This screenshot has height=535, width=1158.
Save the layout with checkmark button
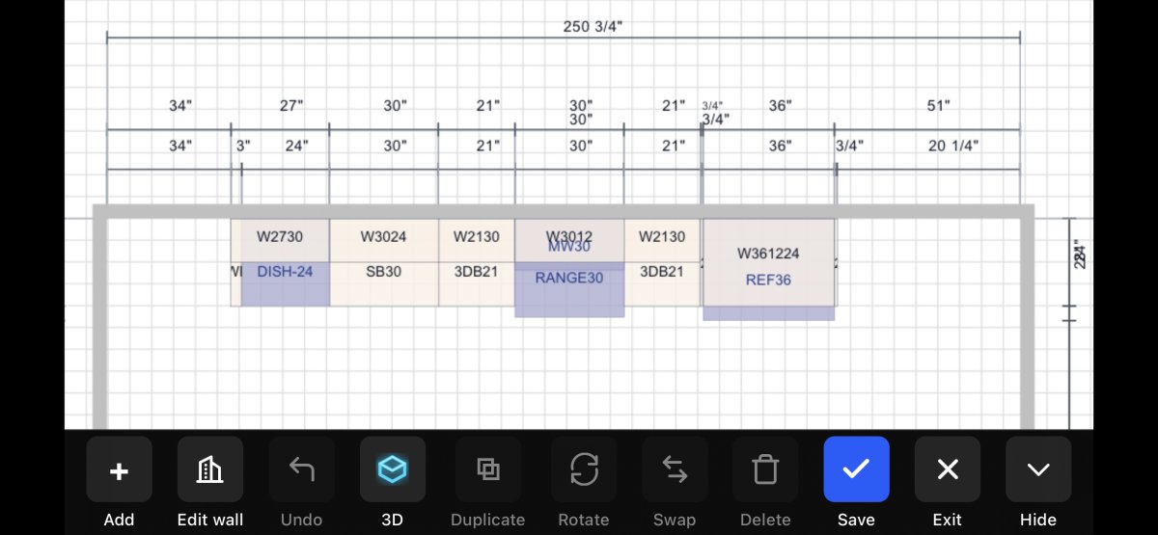click(x=856, y=469)
